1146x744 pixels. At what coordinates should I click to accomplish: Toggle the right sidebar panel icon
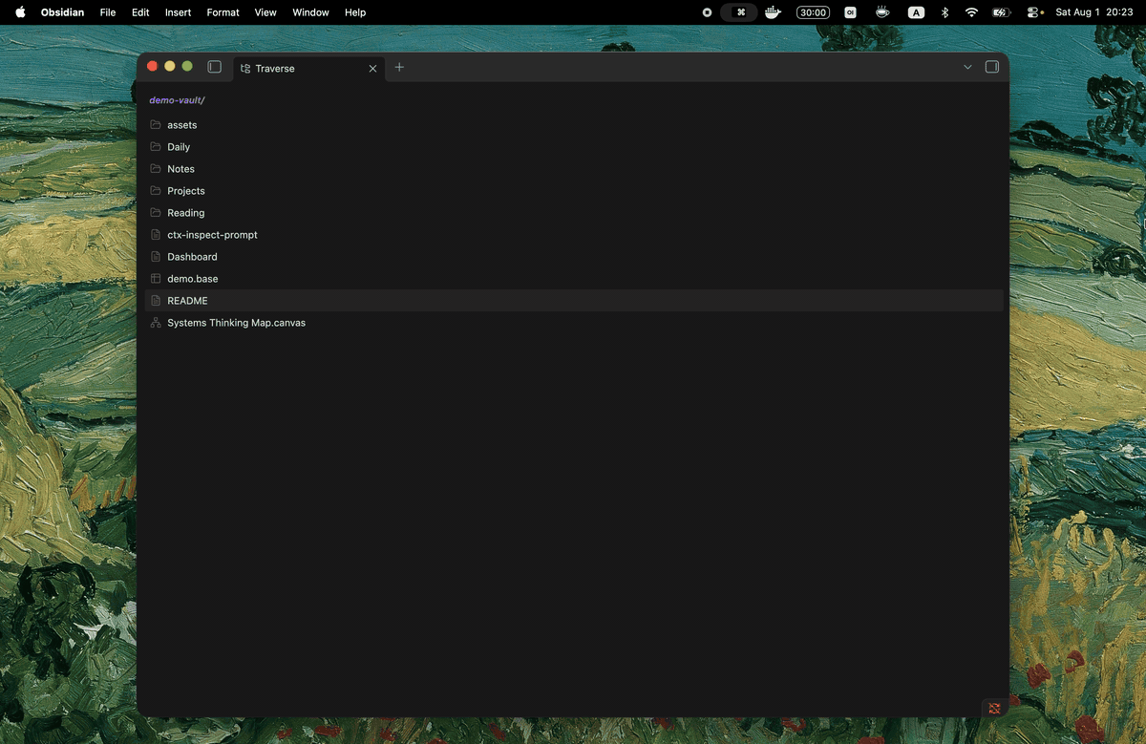pyautogui.click(x=992, y=67)
